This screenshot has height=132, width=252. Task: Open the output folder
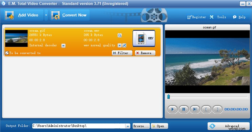[159, 126]
